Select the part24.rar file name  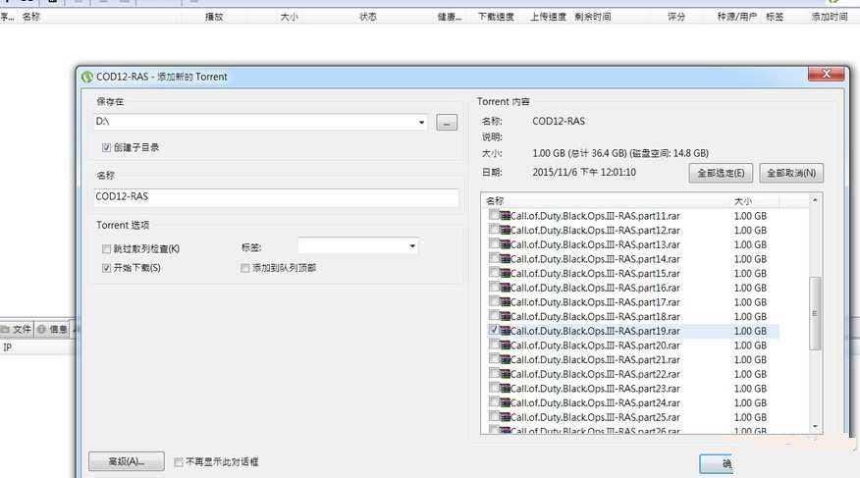[595, 402]
